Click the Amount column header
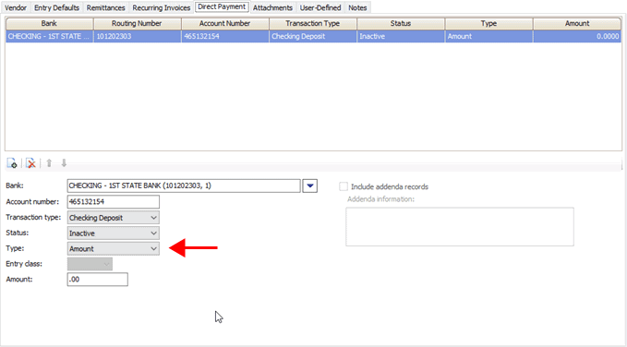The image size is (627, 347). (x=577, y=24)
